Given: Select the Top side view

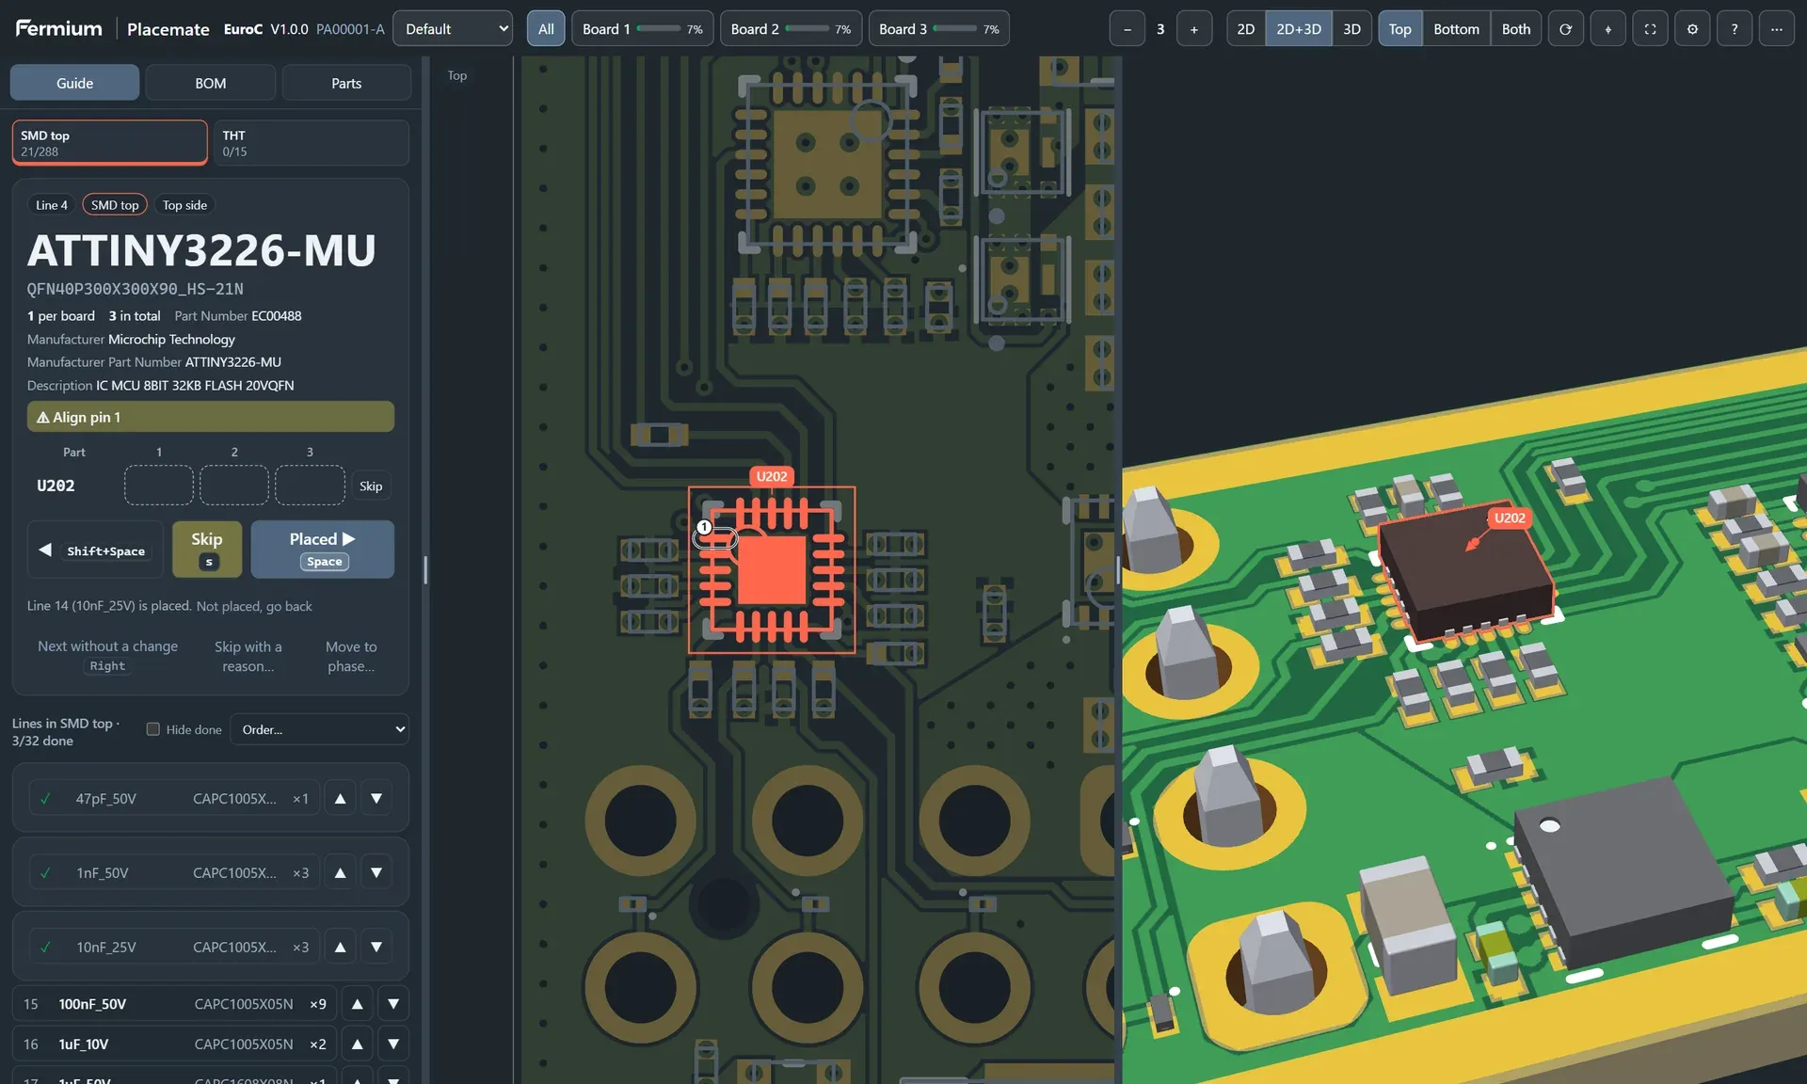Looking at the screenshot, I should 1399,29.
